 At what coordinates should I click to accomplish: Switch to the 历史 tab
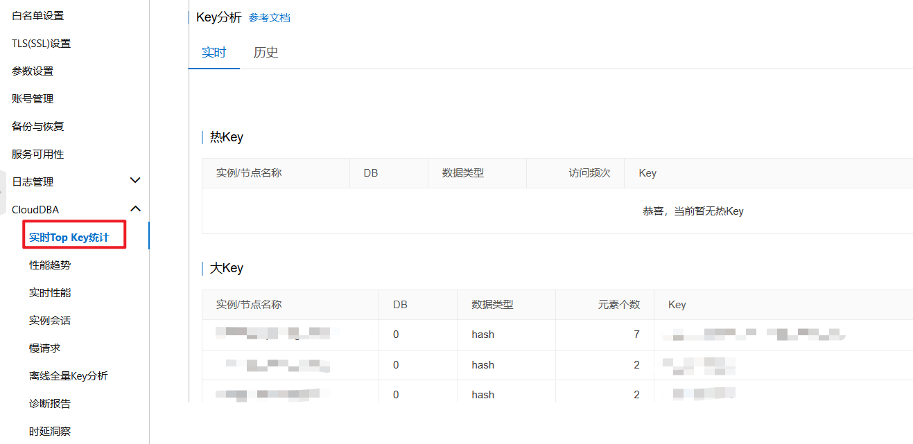coord(266,53)
